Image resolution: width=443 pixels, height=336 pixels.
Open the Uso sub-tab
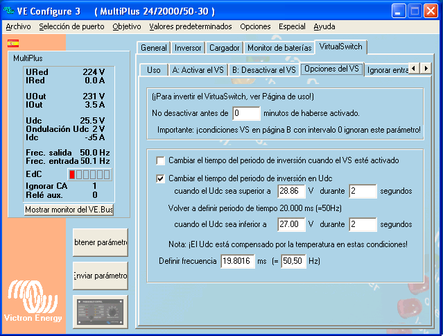click(154, 70)
